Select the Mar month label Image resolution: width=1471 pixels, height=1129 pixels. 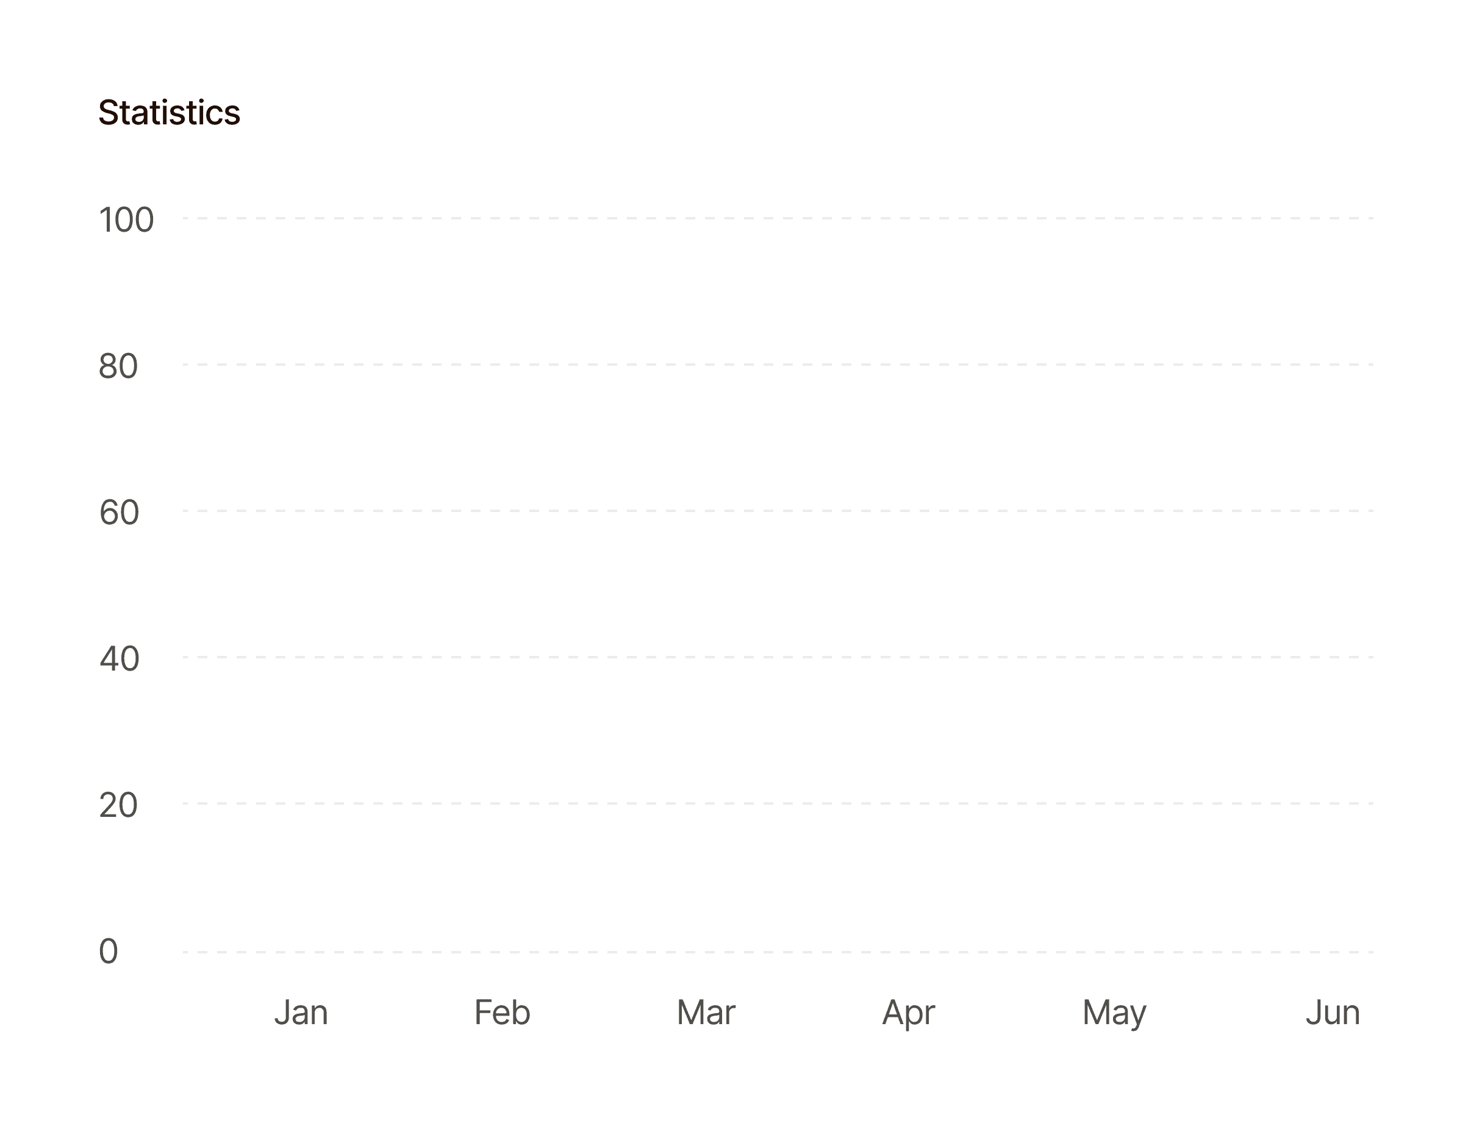(706, 1012)
